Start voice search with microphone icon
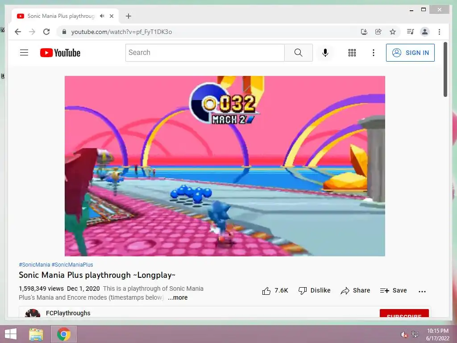Viewport: 457px width, 343px height. click(x=325, y=53)
